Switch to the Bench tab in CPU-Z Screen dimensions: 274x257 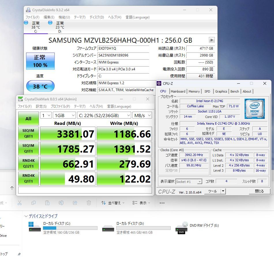[234, 91]
